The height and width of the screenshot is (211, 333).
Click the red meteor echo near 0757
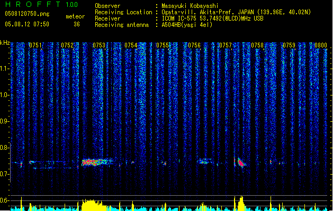241,163
